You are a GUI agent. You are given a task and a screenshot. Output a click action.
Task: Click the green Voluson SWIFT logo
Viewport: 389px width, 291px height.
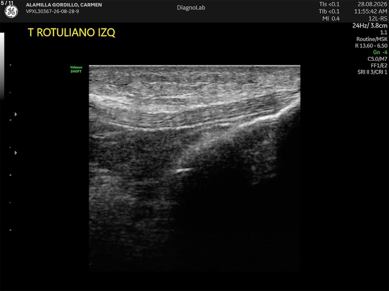[76, 69]
